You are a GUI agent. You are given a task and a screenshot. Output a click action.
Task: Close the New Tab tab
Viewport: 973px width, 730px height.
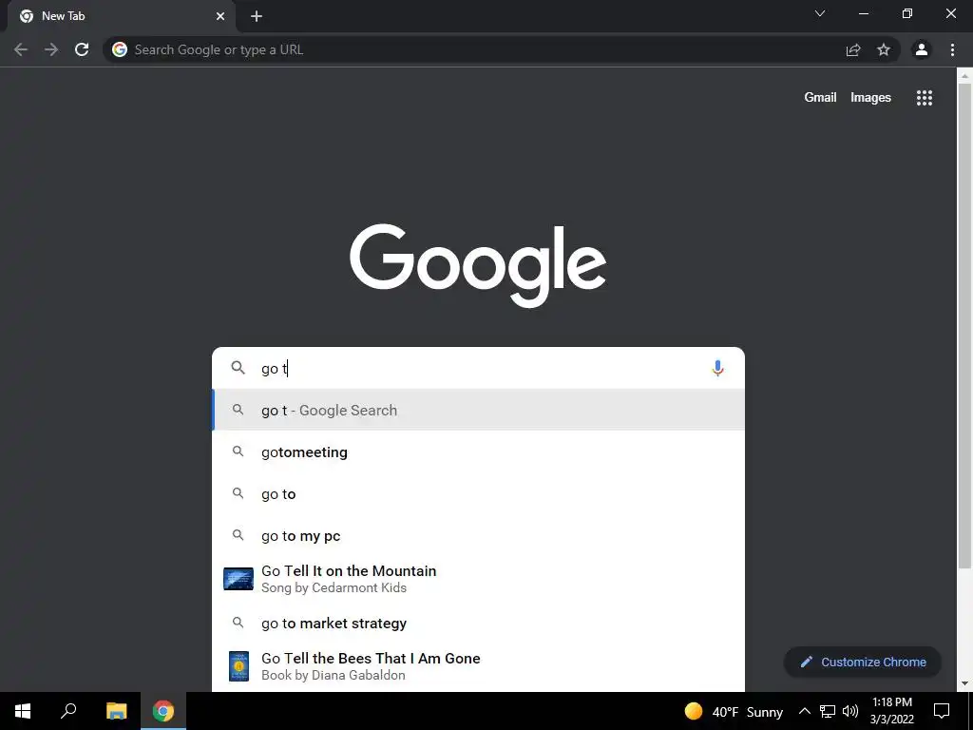click(x=220, y=16)
